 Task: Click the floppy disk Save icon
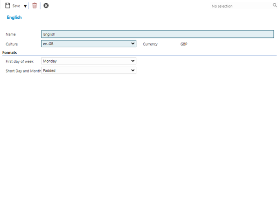8,6
